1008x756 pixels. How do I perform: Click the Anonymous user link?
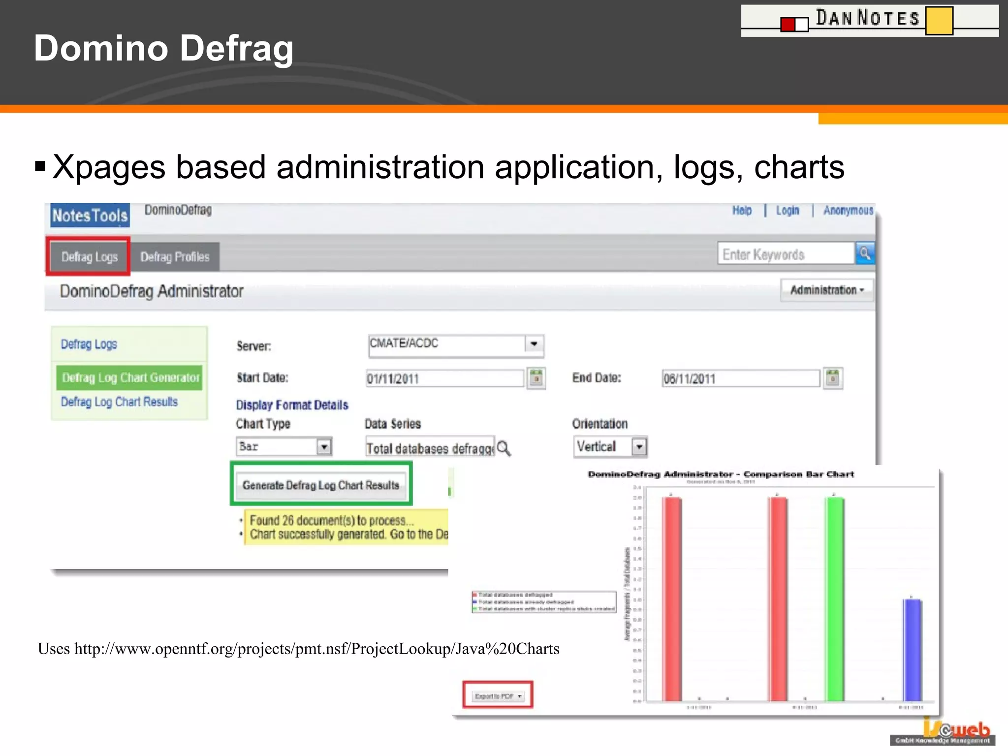pos(848,211)
